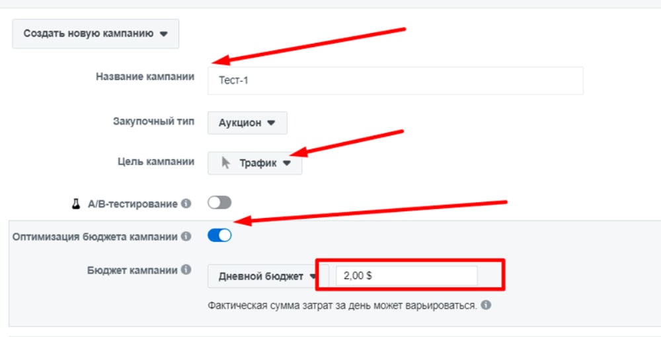Open the "Трафик" campaign objective dropdown

pos(255,163)
